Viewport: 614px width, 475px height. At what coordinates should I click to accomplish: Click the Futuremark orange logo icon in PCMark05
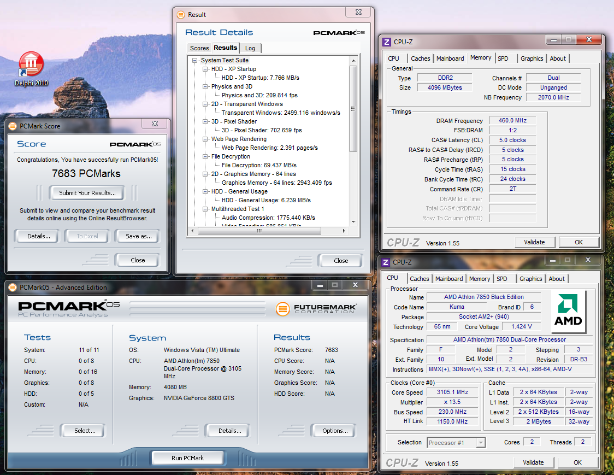tap(282, 309)
